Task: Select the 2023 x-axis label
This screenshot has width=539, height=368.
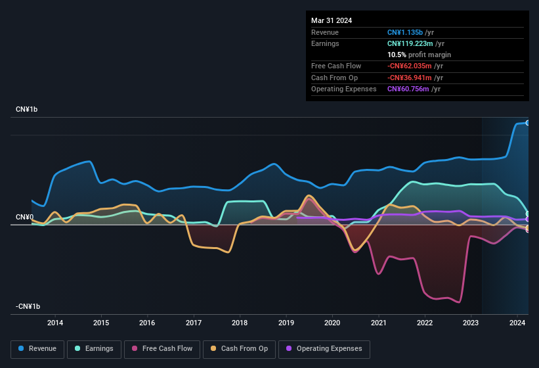Action: [471, 323]
